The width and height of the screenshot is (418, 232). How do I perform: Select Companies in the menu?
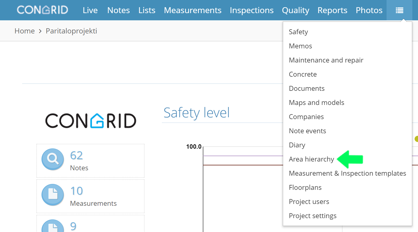306,117
